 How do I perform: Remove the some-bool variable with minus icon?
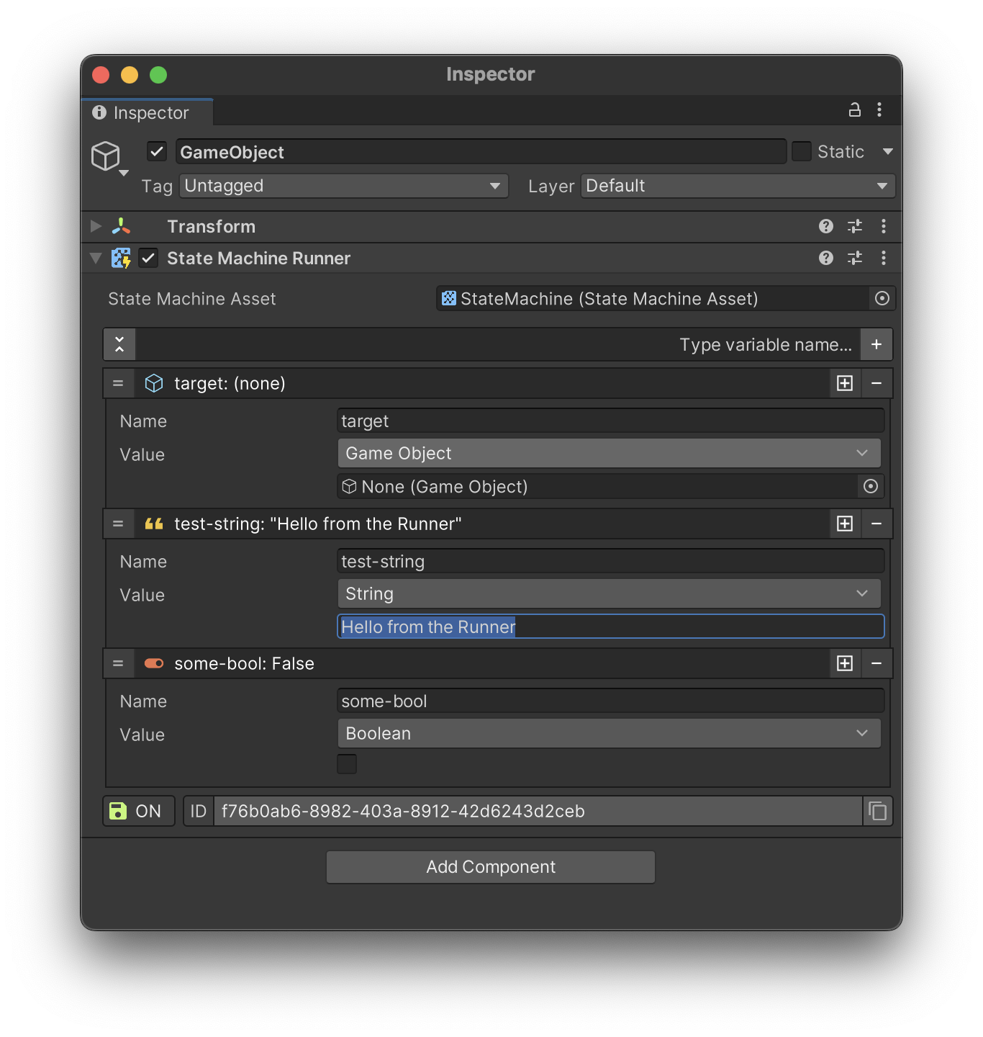tap(876, 663)
